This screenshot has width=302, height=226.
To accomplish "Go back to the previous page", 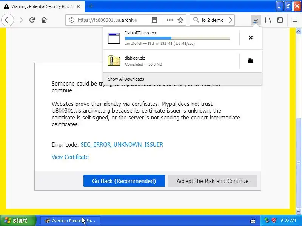I will click(x=8, y=20).
